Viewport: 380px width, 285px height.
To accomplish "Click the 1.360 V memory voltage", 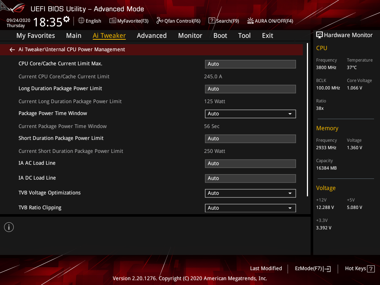I will 354,148.
